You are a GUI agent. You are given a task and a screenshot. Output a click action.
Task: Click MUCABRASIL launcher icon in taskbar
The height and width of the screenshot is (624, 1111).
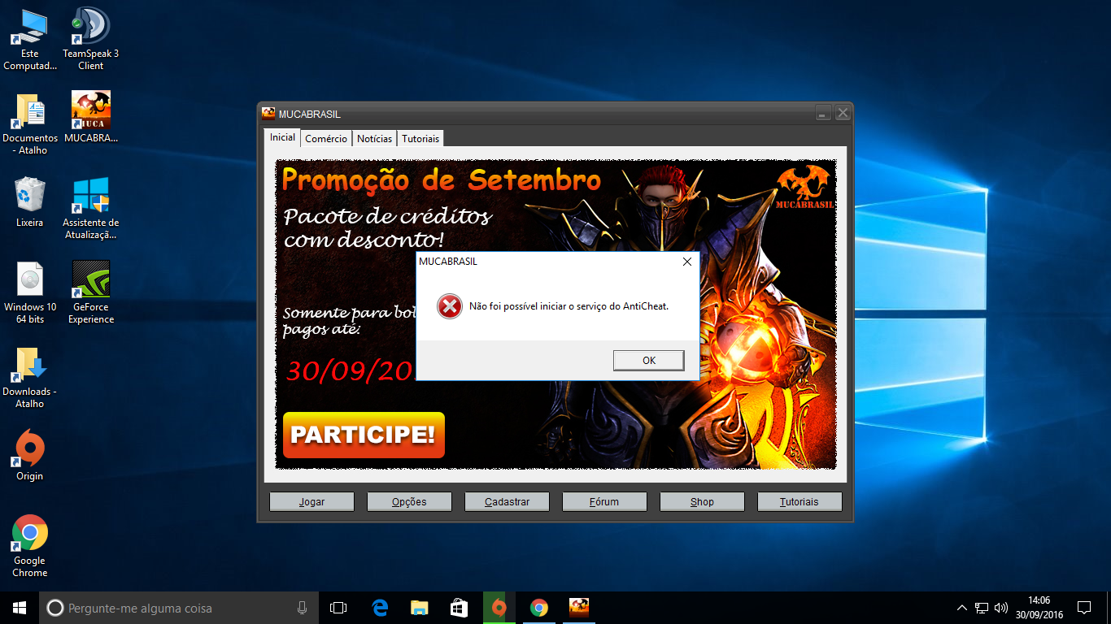[x=579, y=608]
